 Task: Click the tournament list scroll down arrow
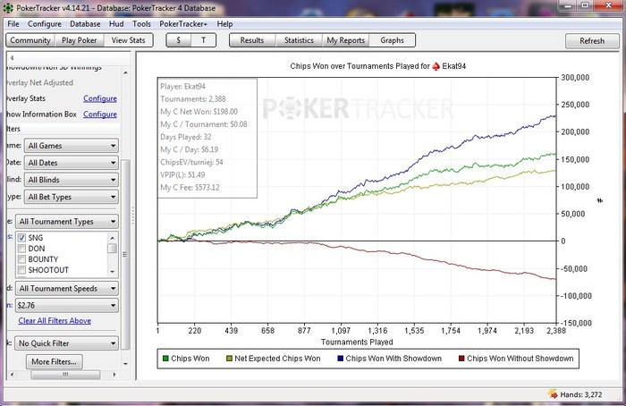112,272
